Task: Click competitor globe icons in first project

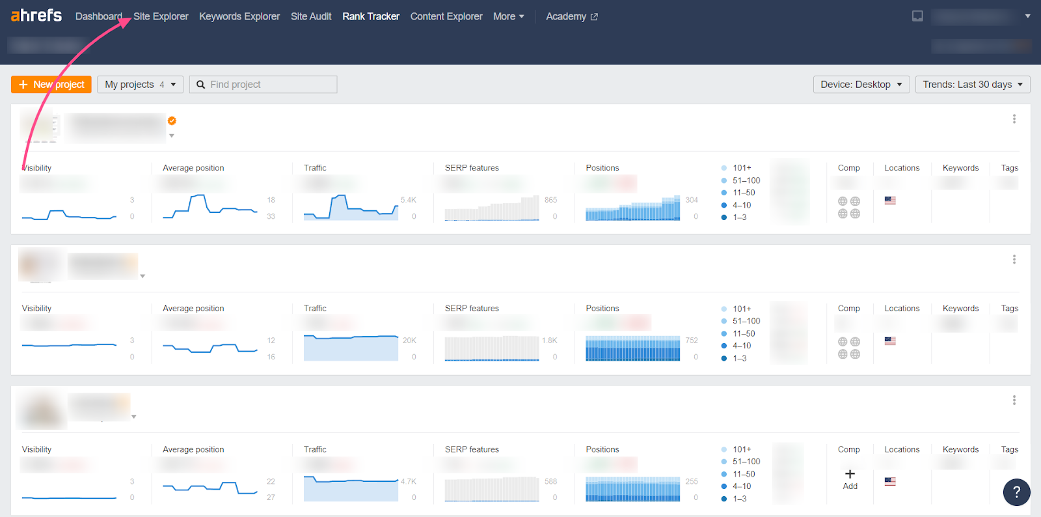Action: [x=849, y=208]
